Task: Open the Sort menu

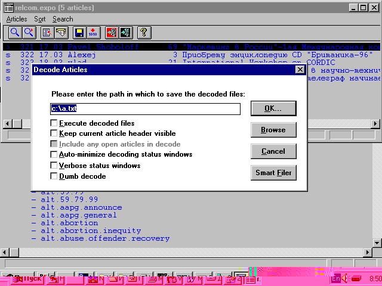Action: tap(40, 19)
